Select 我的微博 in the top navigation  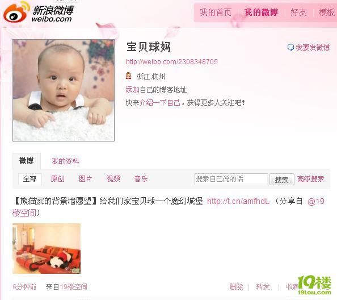[261, 13]
